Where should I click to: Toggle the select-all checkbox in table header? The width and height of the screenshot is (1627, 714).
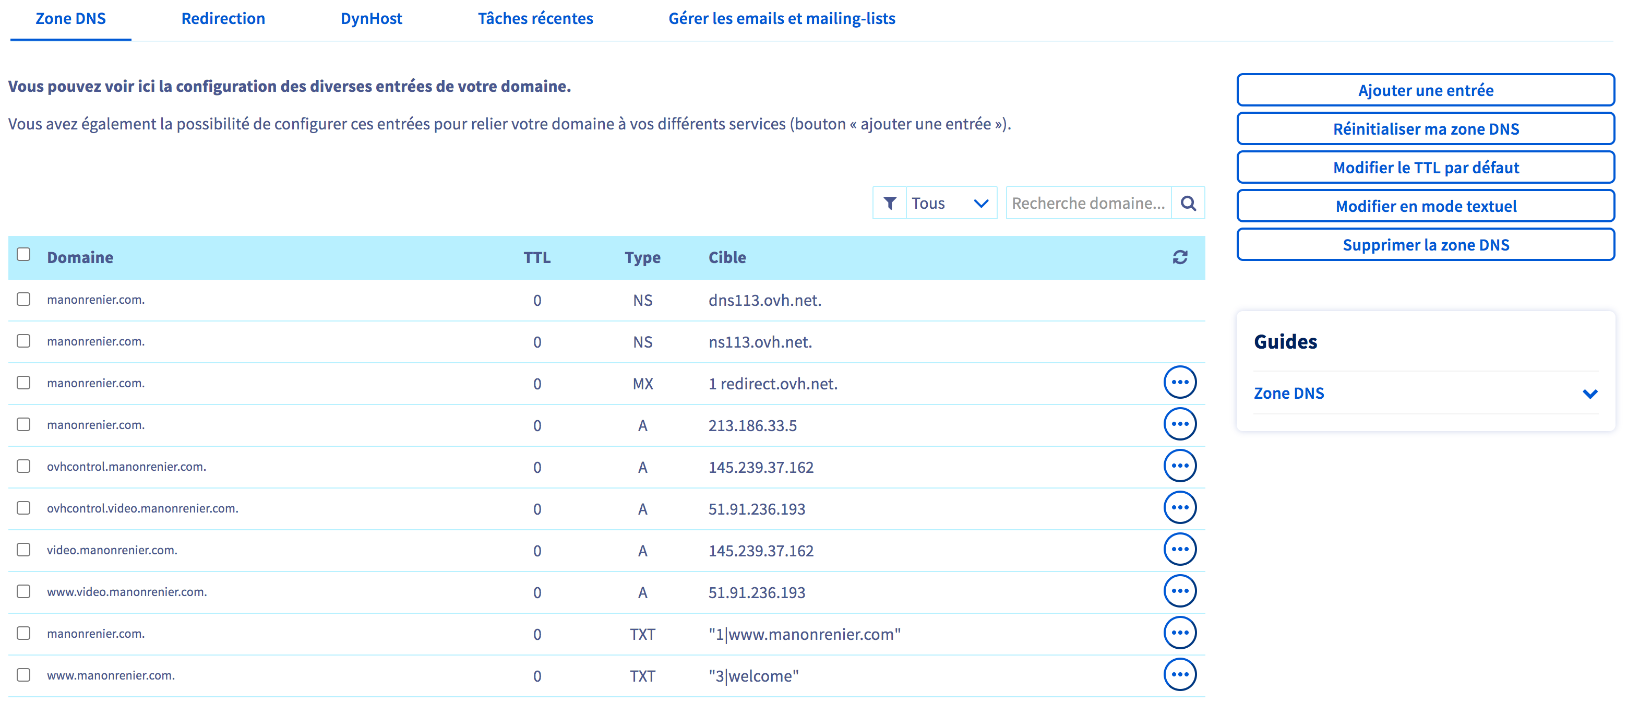click(23, 255)
